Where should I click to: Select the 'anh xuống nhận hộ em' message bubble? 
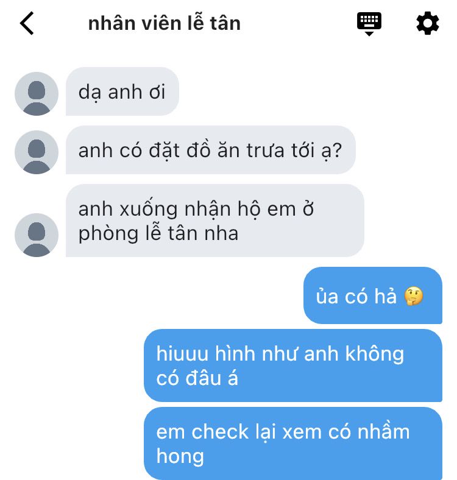214,221
